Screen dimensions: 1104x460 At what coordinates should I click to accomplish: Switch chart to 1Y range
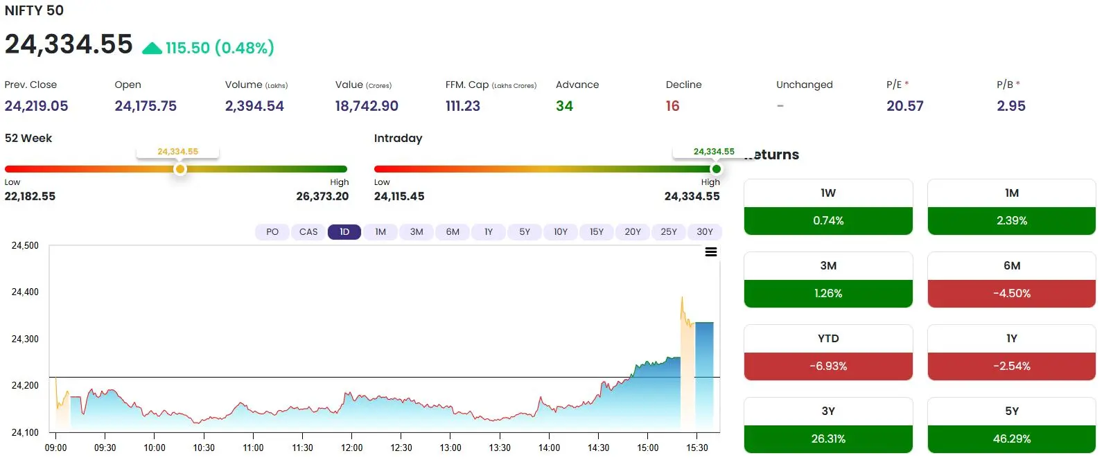tap(489, 232)
